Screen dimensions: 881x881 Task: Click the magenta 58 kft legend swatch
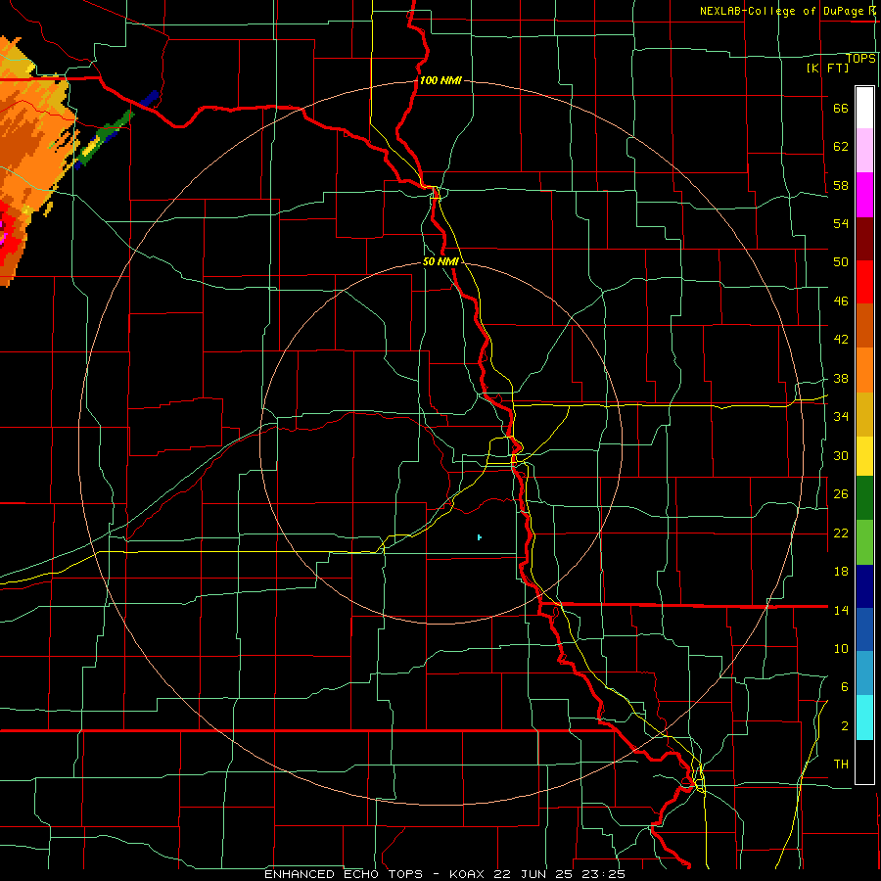(864, 195)
